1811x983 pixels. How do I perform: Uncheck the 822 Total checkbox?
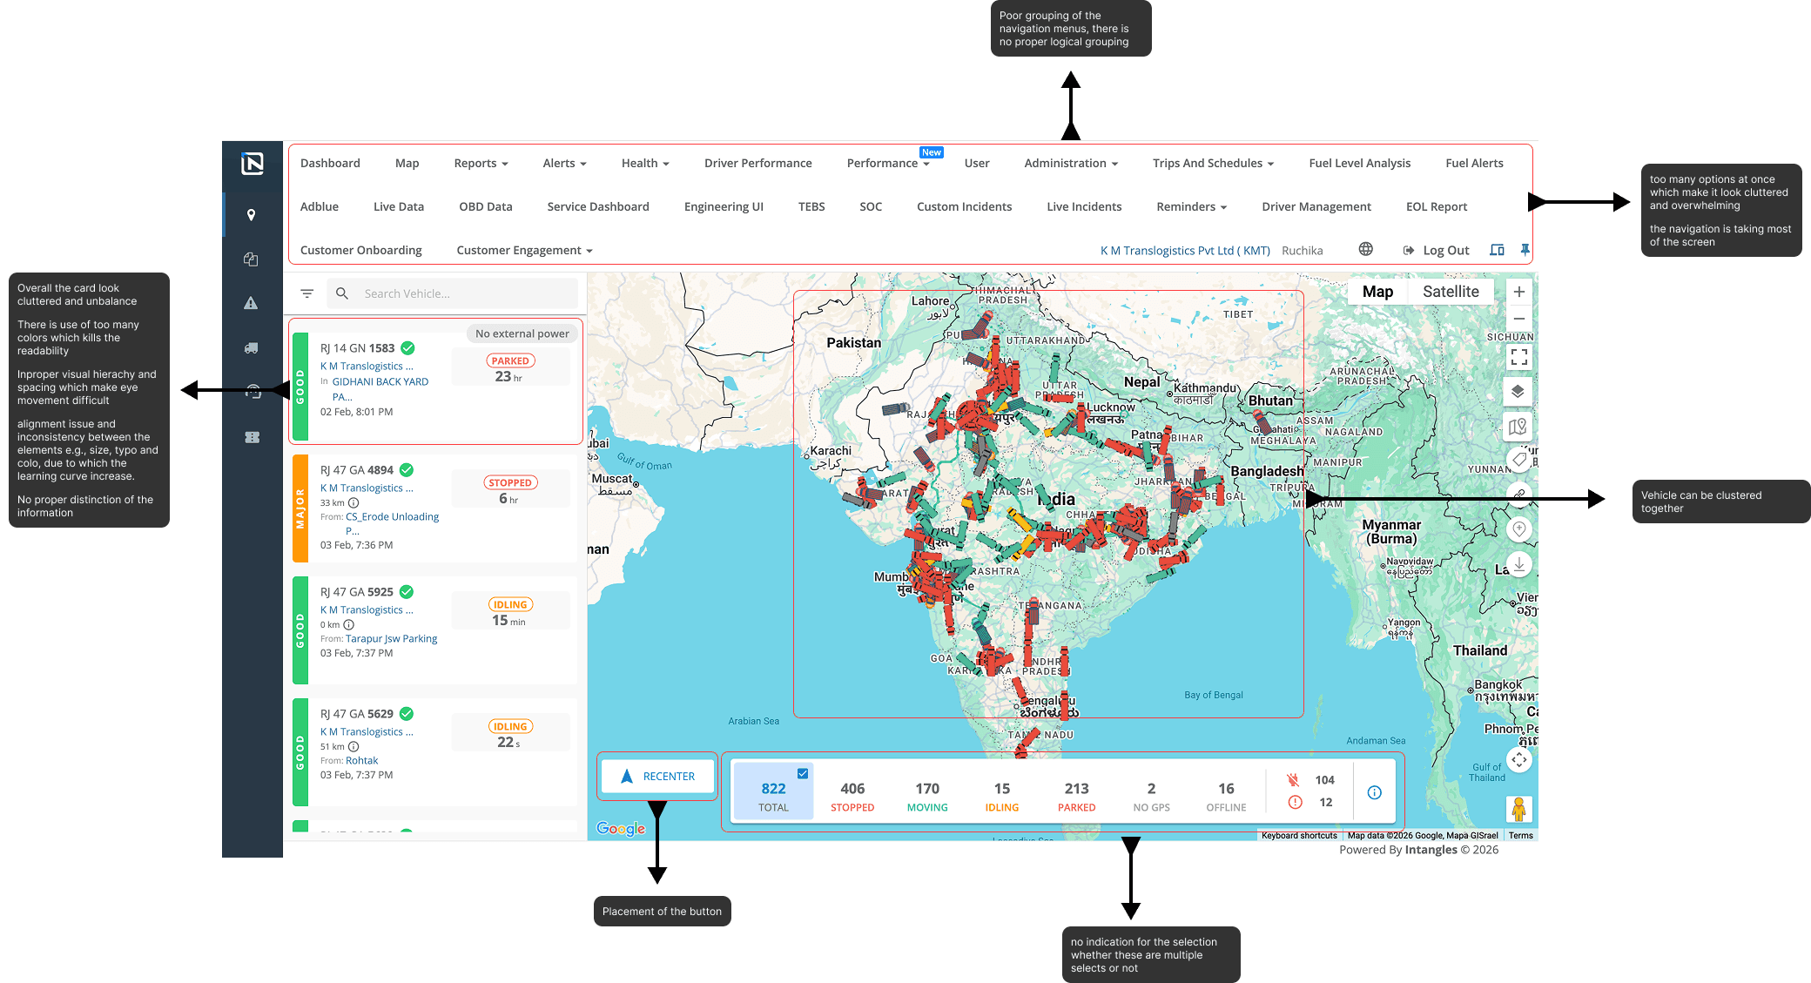click(x=803, y=773)
